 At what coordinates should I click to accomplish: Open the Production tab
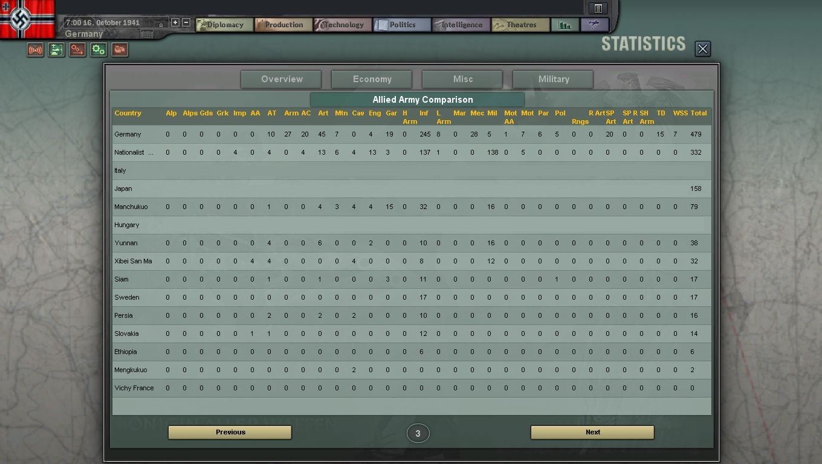coord(283,25)
